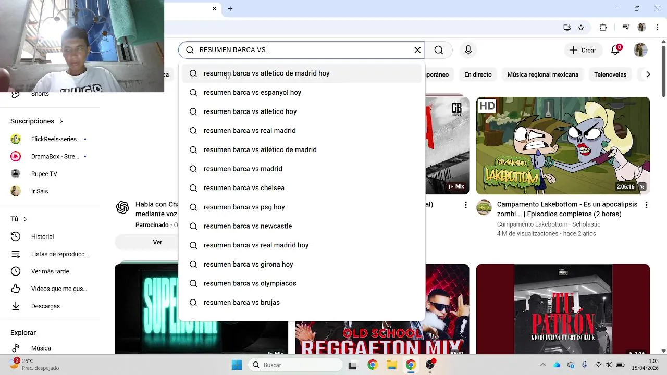The width and height of the screenshot is (667, 375).
Task: Open a new browser tab
Action: 230,9
